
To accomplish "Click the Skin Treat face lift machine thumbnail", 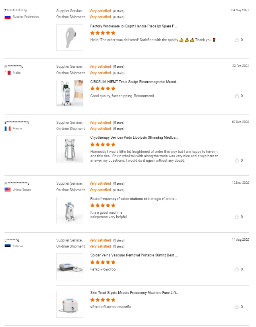I will pos(70,304).
